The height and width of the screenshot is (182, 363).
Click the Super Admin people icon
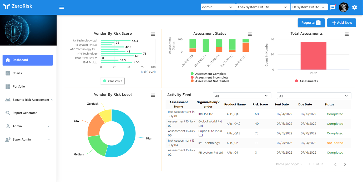8,140
